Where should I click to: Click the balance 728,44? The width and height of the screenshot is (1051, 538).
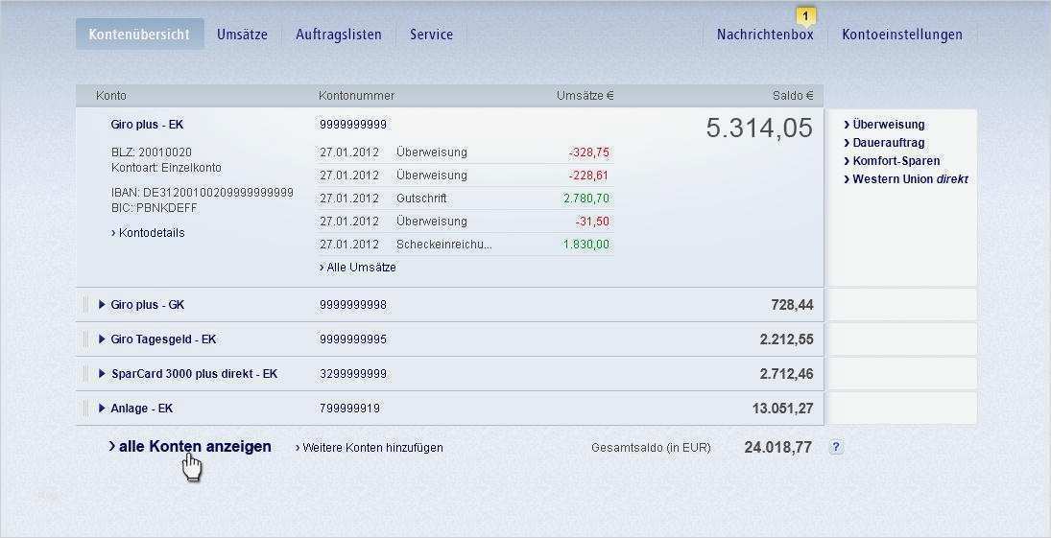coord(792,305)
